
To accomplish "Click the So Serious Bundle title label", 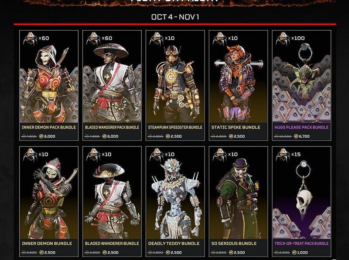I will [x=234, y=243].
